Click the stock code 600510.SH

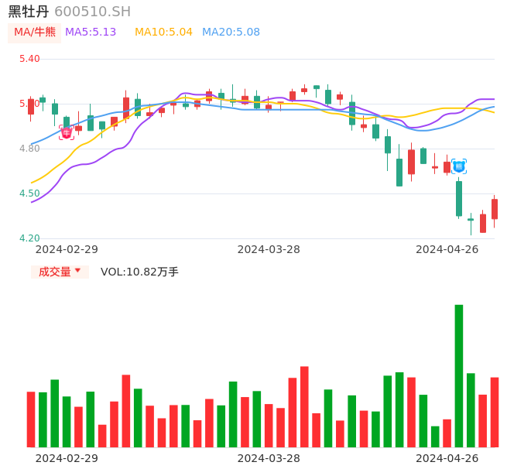click(92, 12)
